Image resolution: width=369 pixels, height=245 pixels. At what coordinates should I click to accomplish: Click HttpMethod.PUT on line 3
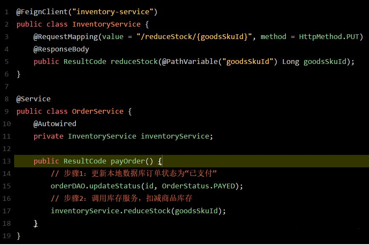pyautogui.click(x=329, y=37)
